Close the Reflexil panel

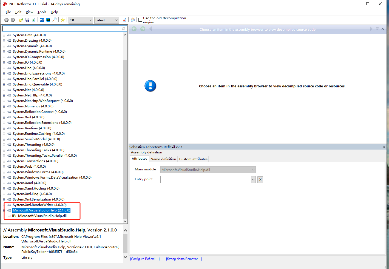tap(384, 147)
